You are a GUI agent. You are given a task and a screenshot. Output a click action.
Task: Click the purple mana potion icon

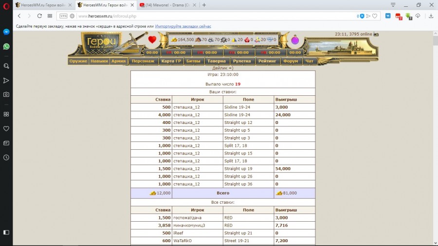295,40
